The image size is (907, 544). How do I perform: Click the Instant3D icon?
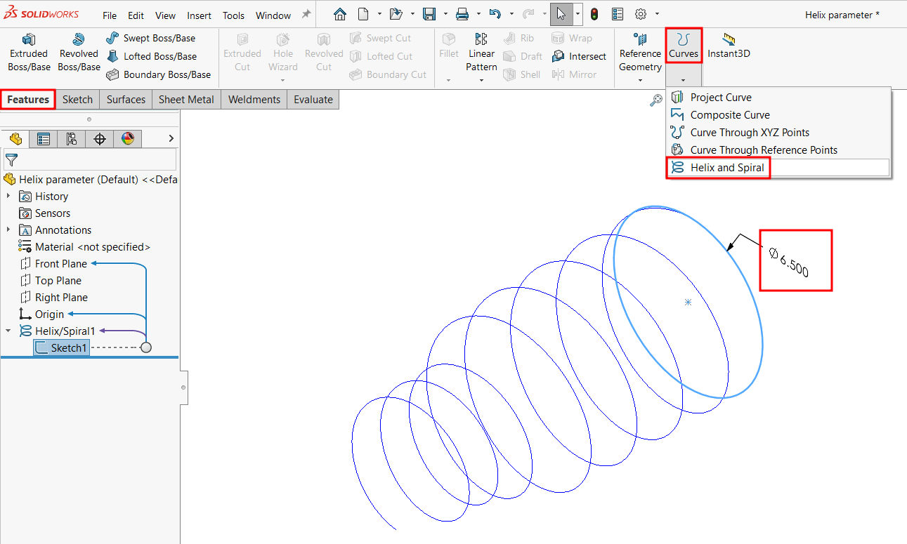(729, 41)
